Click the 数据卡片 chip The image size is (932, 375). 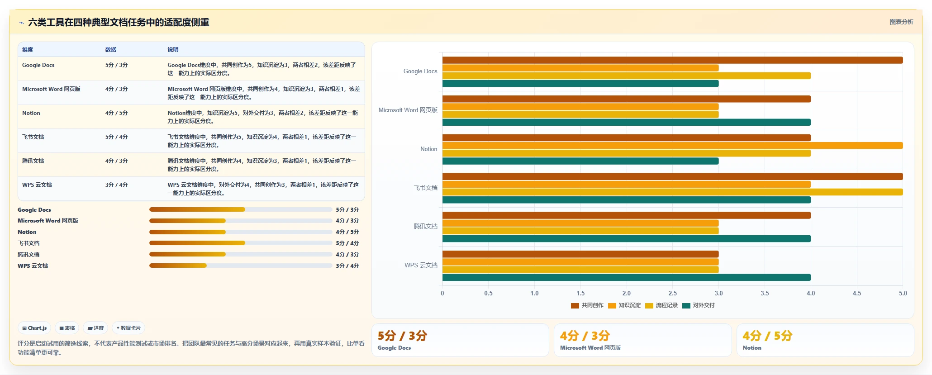pyautogui.click(x=128, y=328)
